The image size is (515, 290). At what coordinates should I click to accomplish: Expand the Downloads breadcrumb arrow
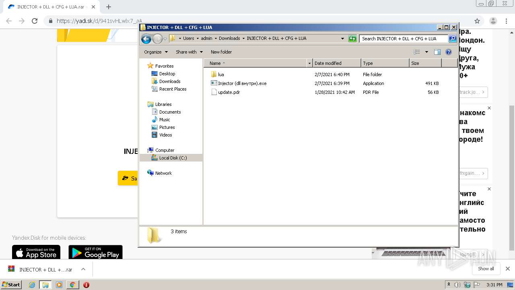[x=243, y=39]
